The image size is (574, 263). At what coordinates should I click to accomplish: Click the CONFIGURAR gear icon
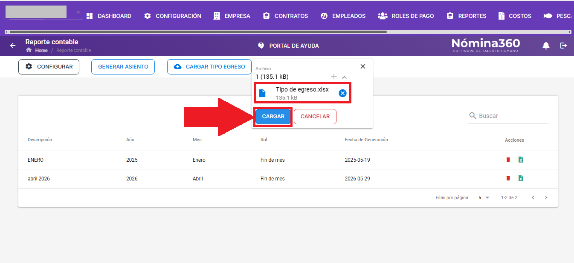pyautogui.click(x=29, y=67)
